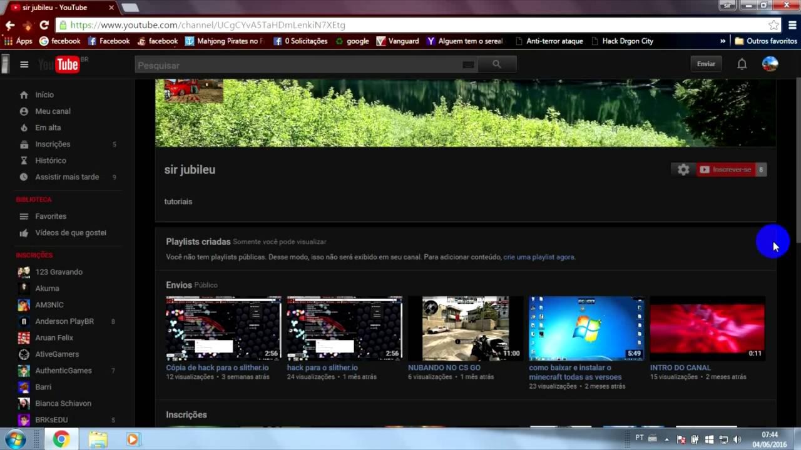The image size is (801, 450).
Task: Open the NUBANDO NO CS GO video thumbnail
Action: pos(465,329)
